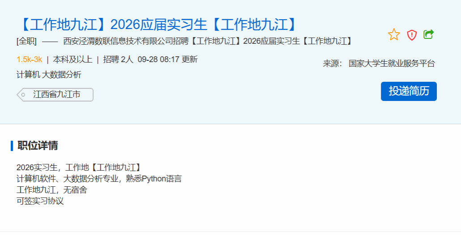Select the 江西省九江市 location tag
The height and width of the screenshot is (235, 461).
(55, 95)
